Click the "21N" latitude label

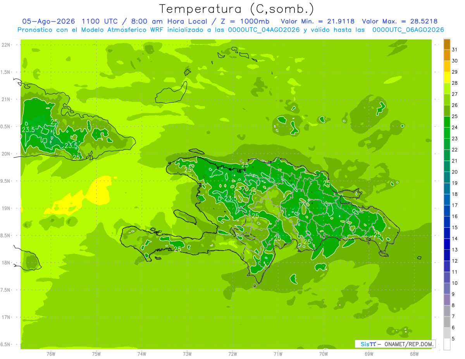[x=7, y=99]
